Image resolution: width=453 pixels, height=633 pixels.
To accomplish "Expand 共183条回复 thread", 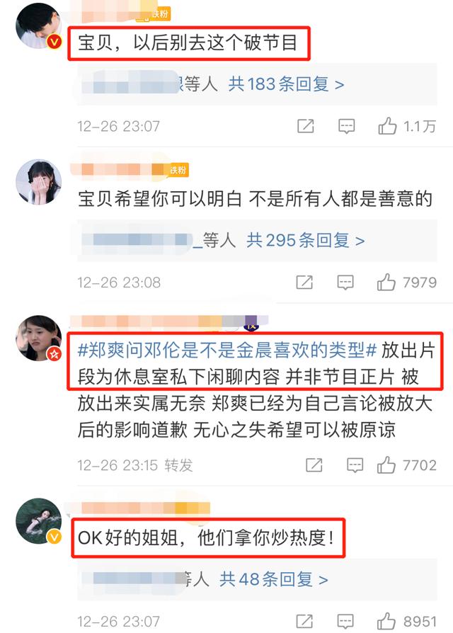I will click(x=287, y=84).
